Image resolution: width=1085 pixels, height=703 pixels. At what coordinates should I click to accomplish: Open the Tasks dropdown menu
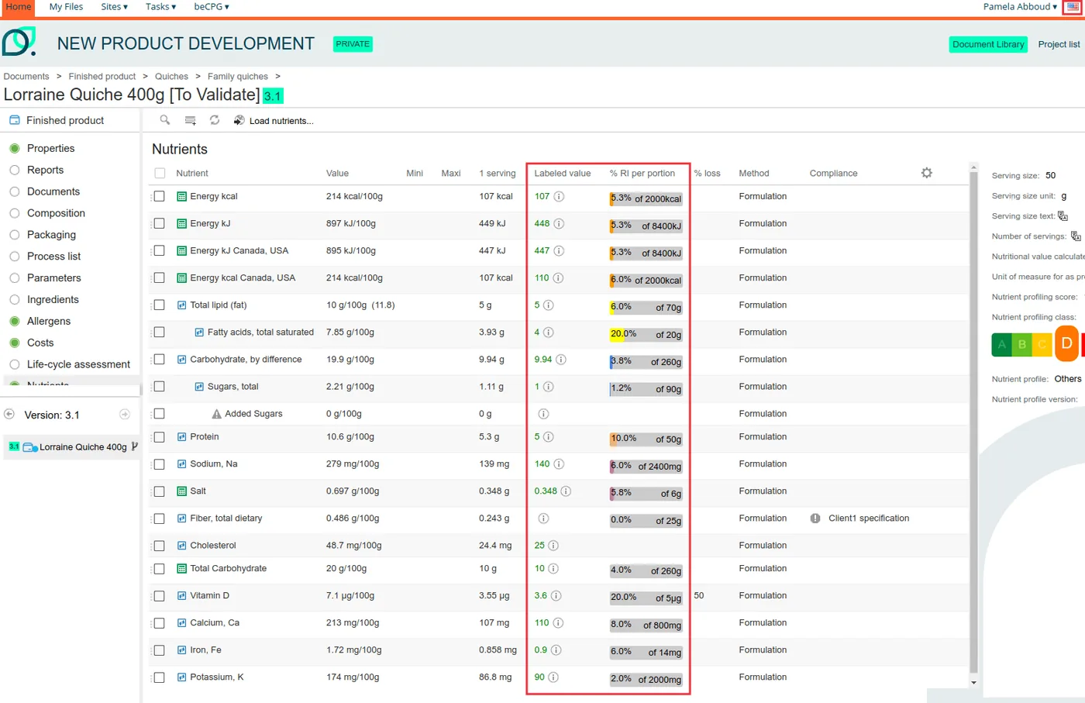point(160,7)
